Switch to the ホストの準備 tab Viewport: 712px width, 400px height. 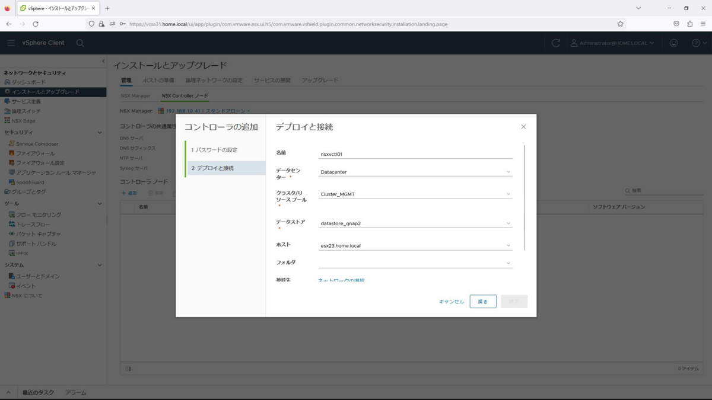tap(158, 80)
